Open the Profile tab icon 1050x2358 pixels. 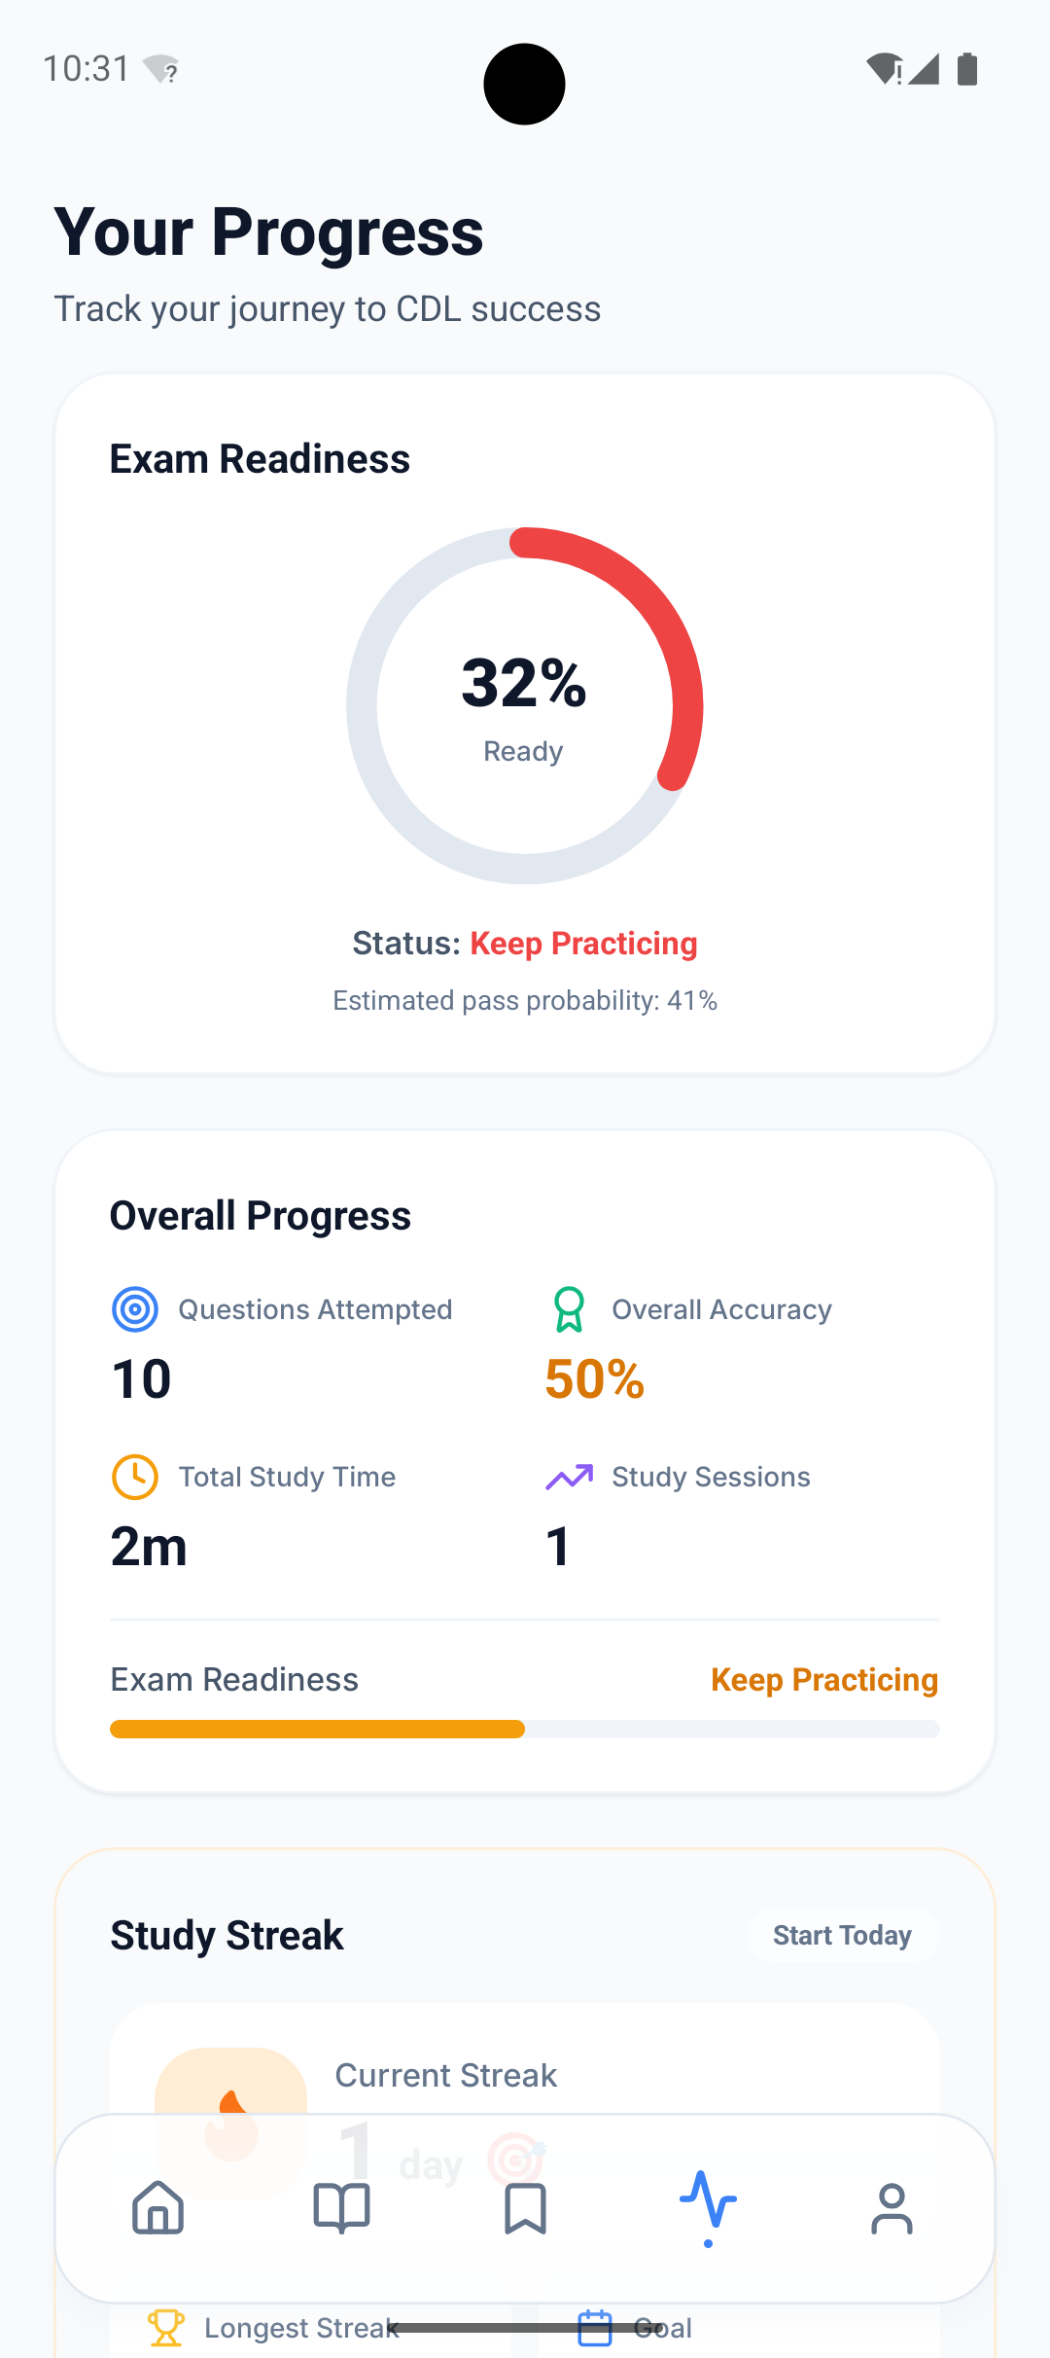coord(892,2208)
